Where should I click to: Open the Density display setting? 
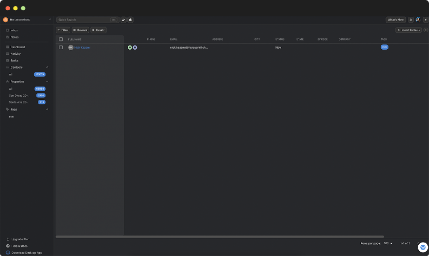tap(99, 30)
